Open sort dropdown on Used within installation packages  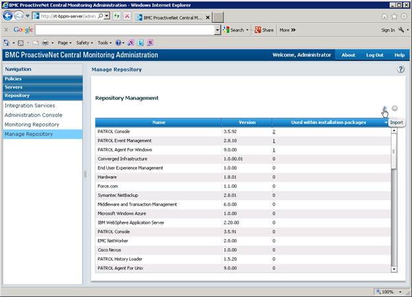tap(386, 122)
